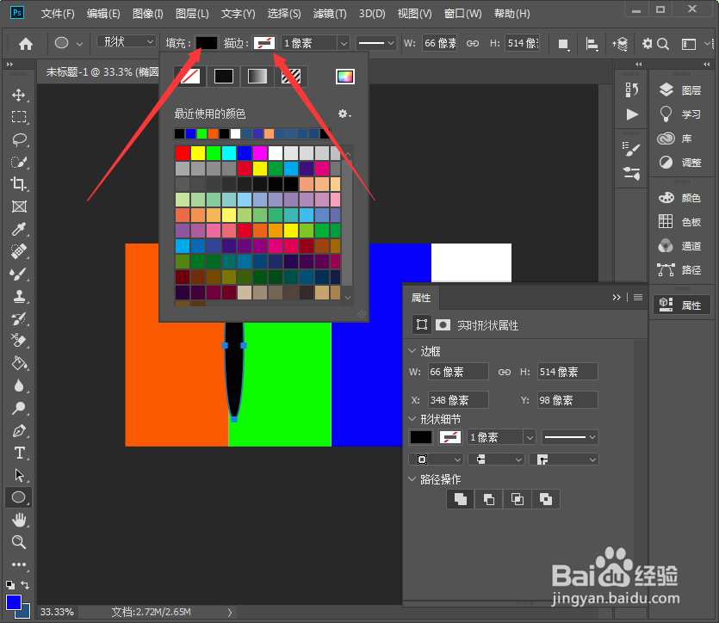Open the Actions panel play icon
This screenshot has height=623, width=719.
(631, 114)
